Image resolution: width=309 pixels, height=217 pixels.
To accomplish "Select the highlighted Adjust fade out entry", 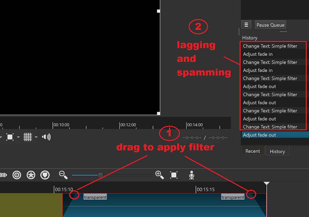I will tap(266, 135).
